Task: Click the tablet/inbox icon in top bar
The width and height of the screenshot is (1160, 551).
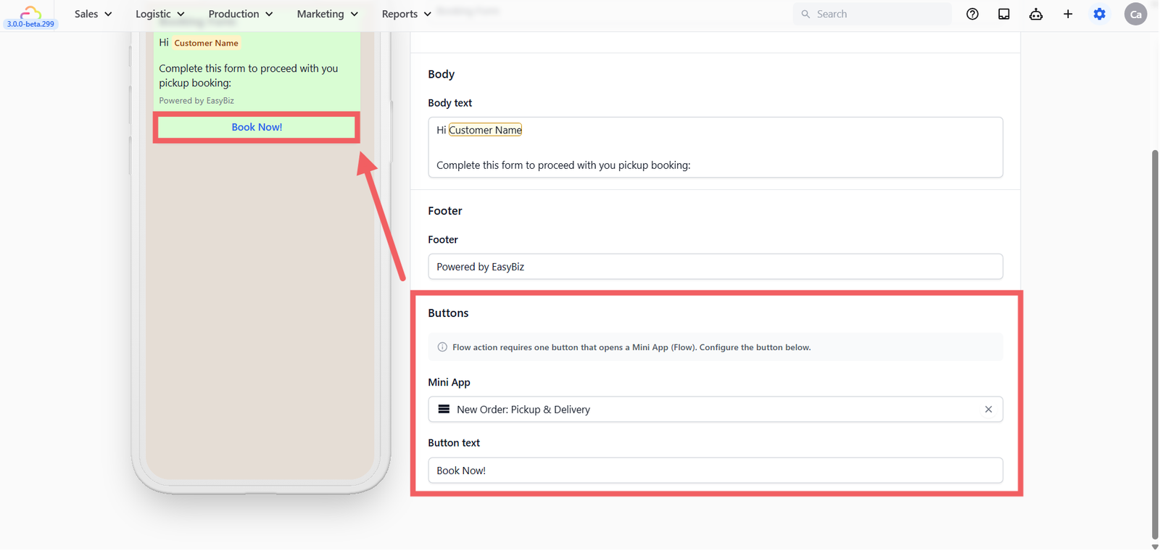Action: click(1004, 14)
